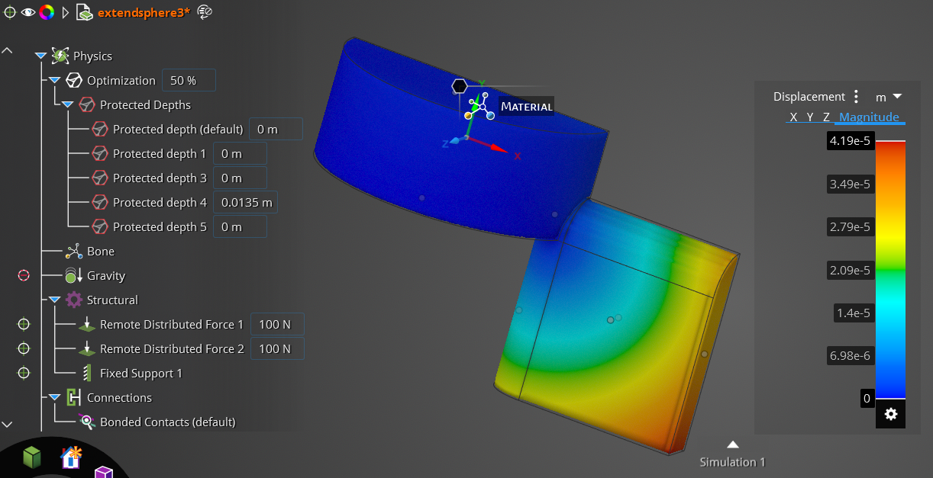Click the Gravity icon in tree
This screenshot has height=478, width=933.
(x=74, y=275)
